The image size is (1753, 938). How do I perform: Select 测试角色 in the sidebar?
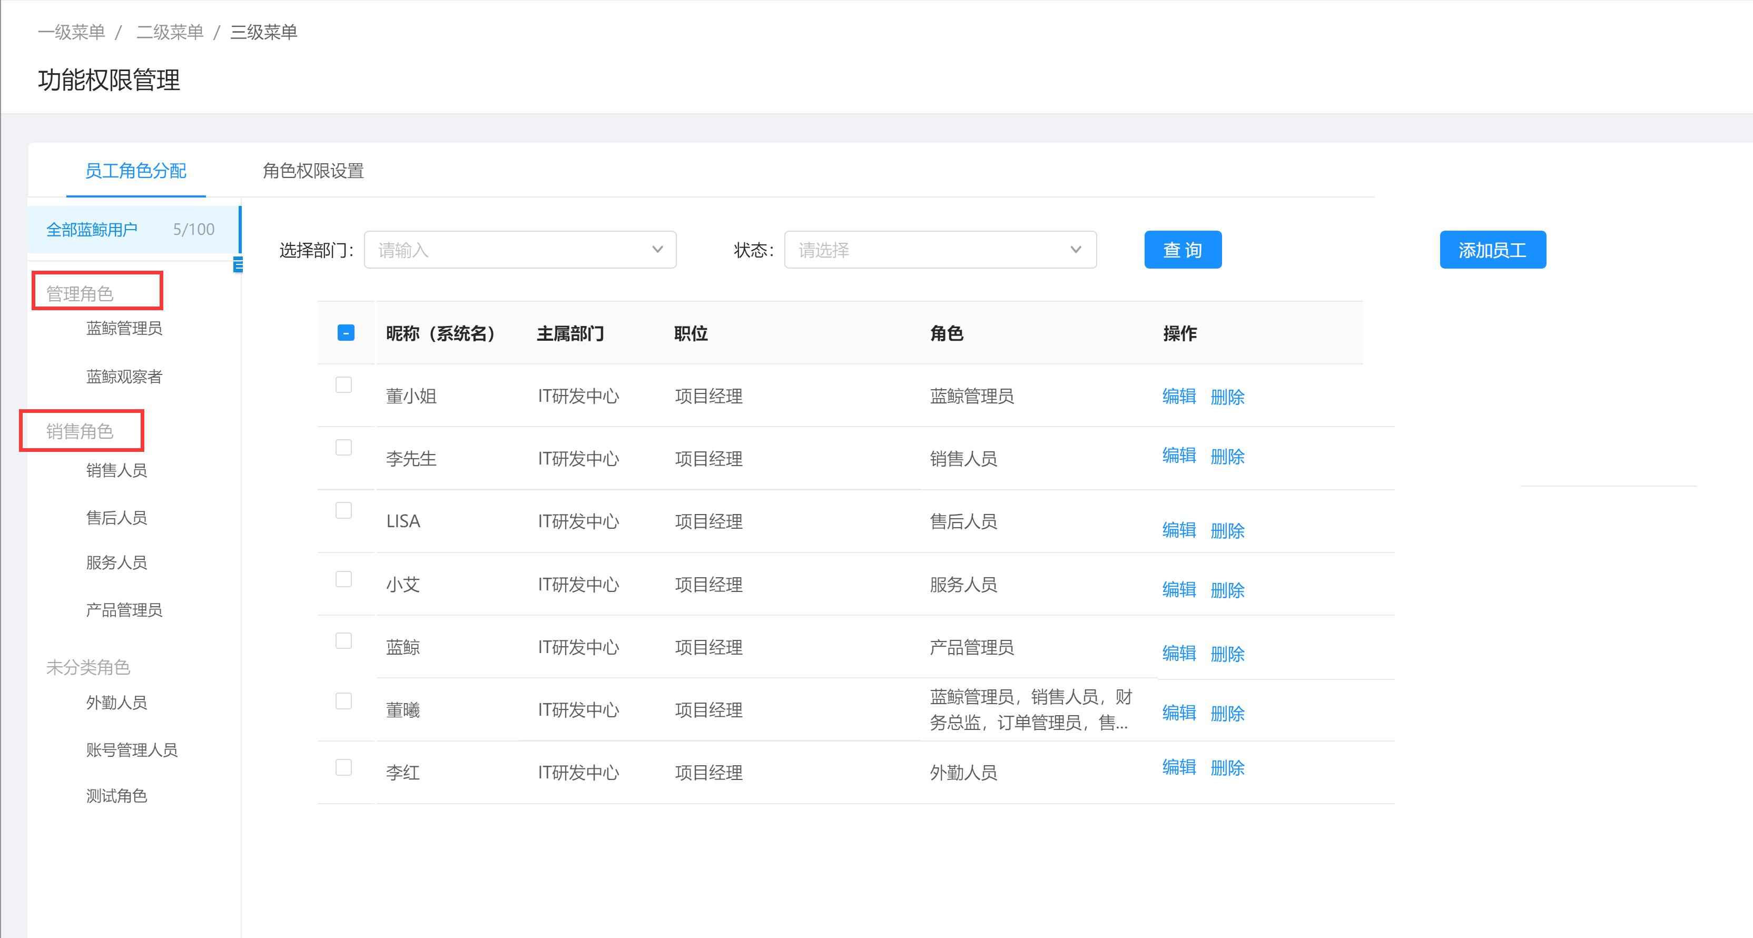pos(116,796)
